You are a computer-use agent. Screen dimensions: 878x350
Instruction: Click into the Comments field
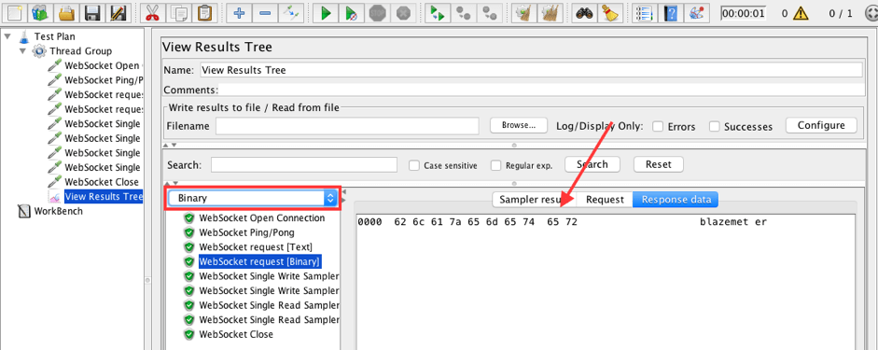(x=540, y=90)
